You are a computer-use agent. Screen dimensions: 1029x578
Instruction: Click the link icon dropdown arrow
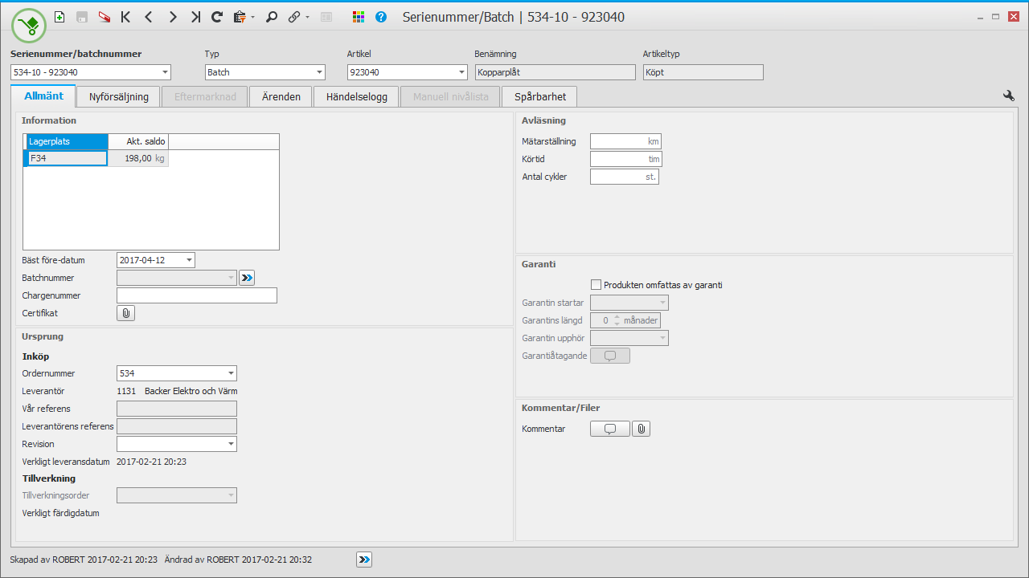click(307, 17)
